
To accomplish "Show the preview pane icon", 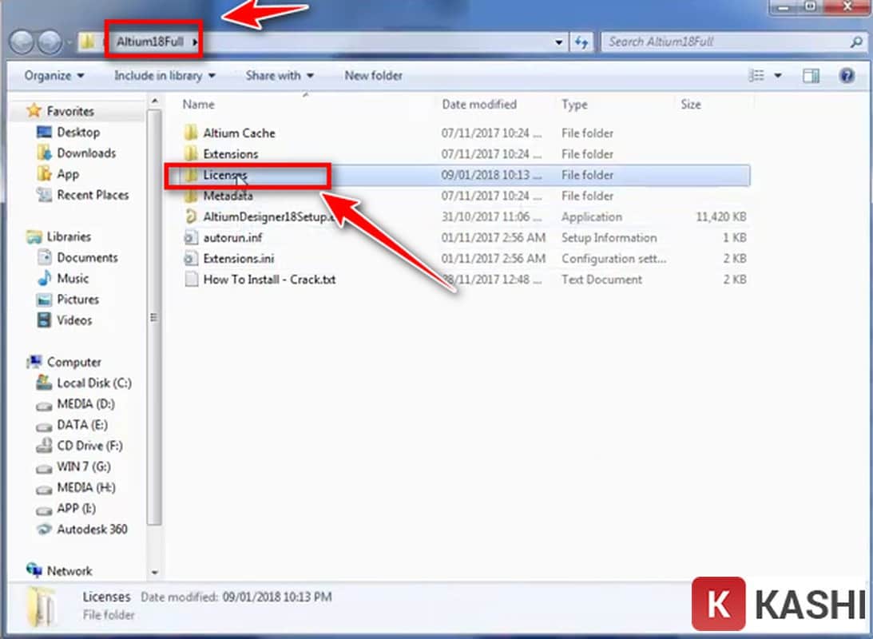I will 811,75.
